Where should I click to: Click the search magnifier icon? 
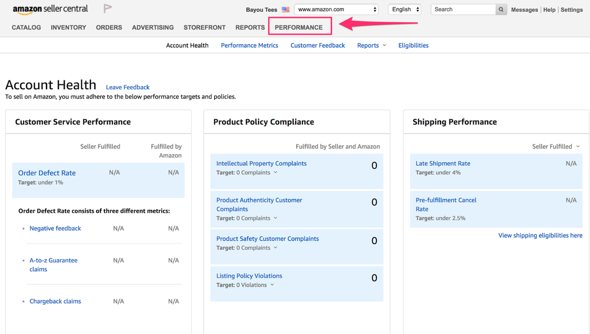501,9
